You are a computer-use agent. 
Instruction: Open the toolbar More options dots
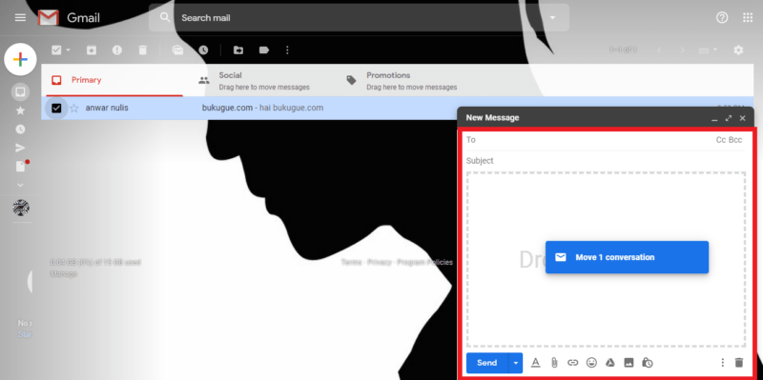point(287,50)
